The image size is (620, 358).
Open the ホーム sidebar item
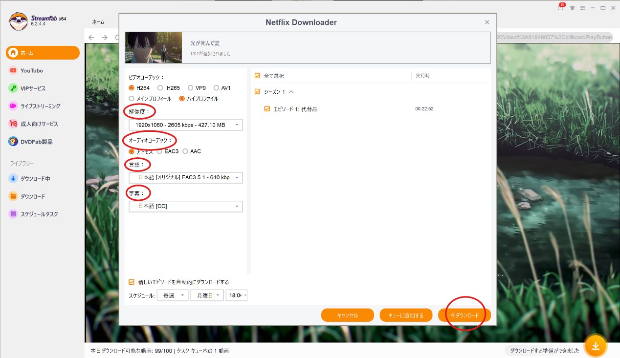point(43,53)
